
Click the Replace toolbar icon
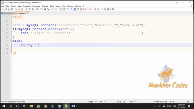pyautogui.click(x=48, y=9)
